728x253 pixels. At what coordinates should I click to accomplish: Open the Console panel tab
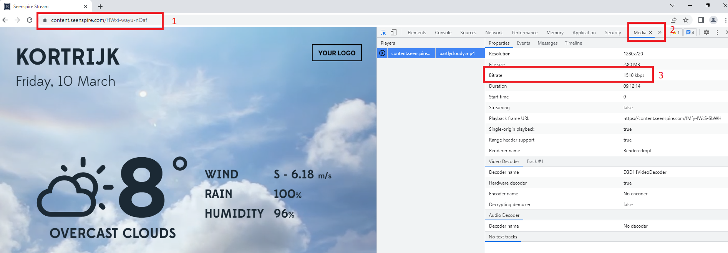[x=443, y=33]
